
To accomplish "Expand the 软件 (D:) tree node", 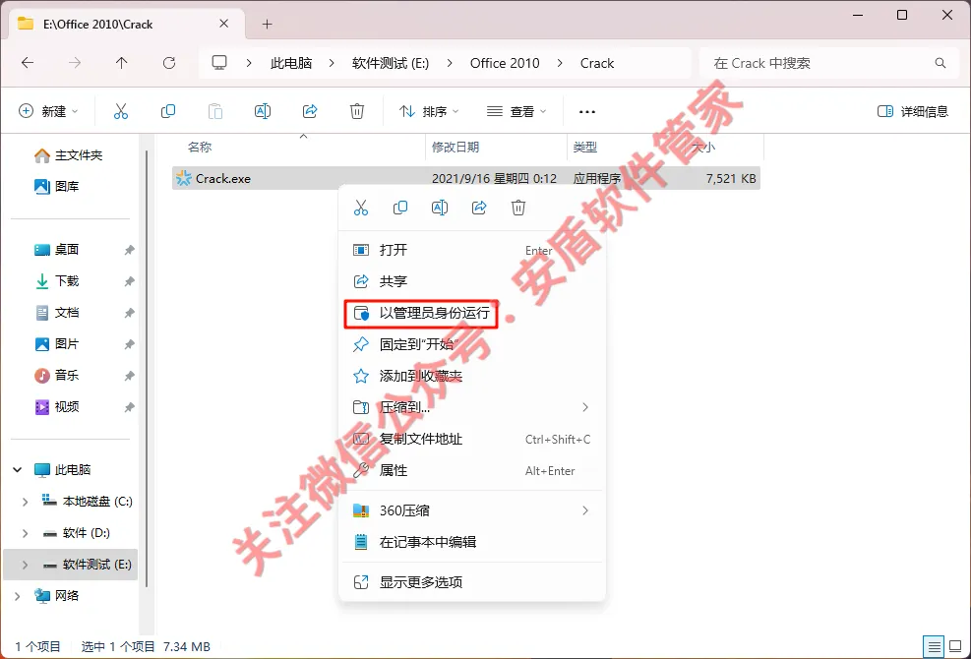I will point(26,533).
